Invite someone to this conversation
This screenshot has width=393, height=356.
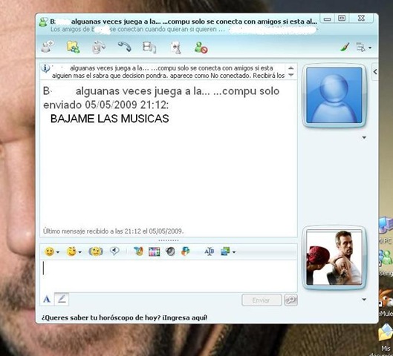tap(48, 47)
